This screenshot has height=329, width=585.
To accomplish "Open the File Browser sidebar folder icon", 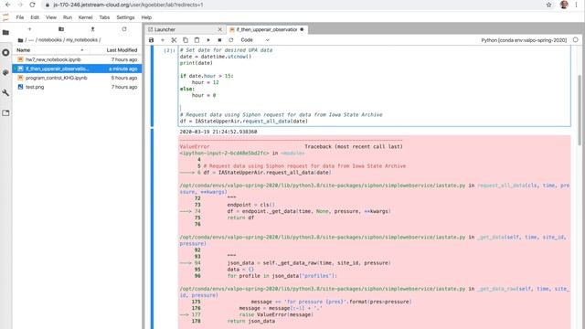I will pos(5,33).
